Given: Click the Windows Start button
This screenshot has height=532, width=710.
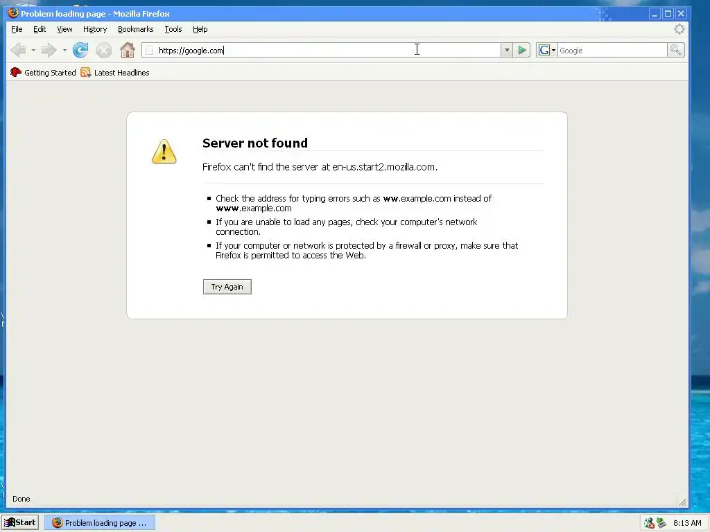Looking at the screenshot, I should pos(20,522).
